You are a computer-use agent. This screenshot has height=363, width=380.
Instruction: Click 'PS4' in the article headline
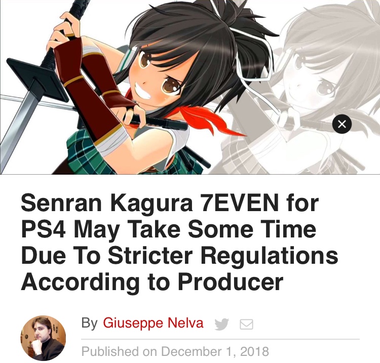[x=43, y=229]
